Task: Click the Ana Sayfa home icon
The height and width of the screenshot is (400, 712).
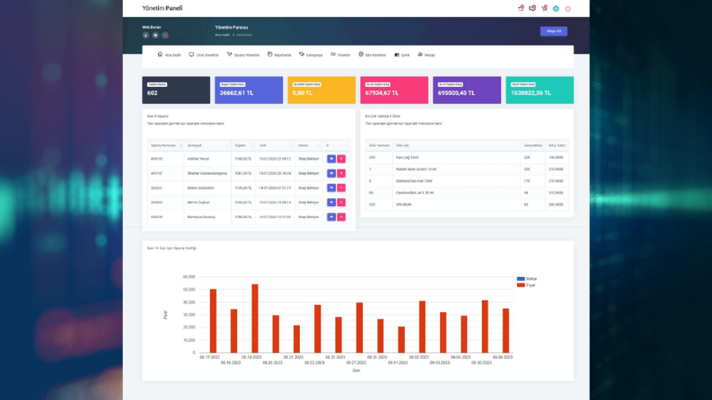Action: click(160, 55)
